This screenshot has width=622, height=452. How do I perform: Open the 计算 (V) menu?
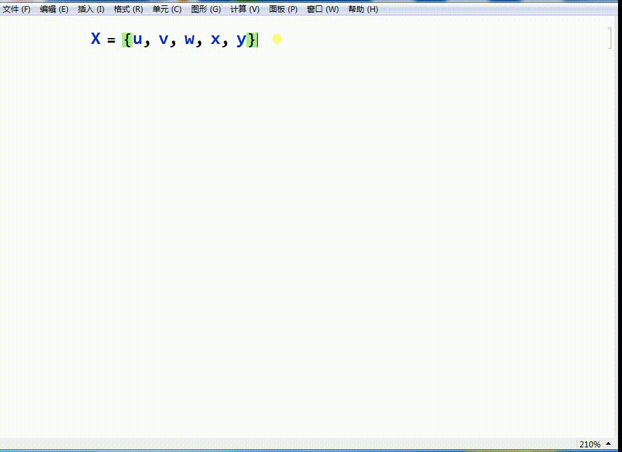(x=245, y=9)
